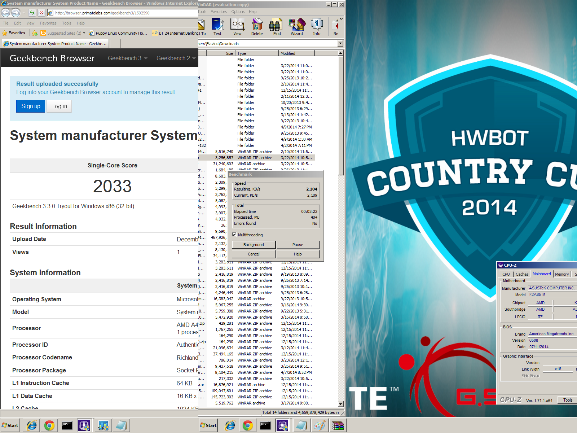577x433 pixels.
Task: Click the WinRAR list scroll up arrow
Action: pos(341,53)
